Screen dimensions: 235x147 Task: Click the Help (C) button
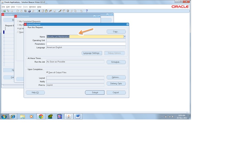[35, 92]
